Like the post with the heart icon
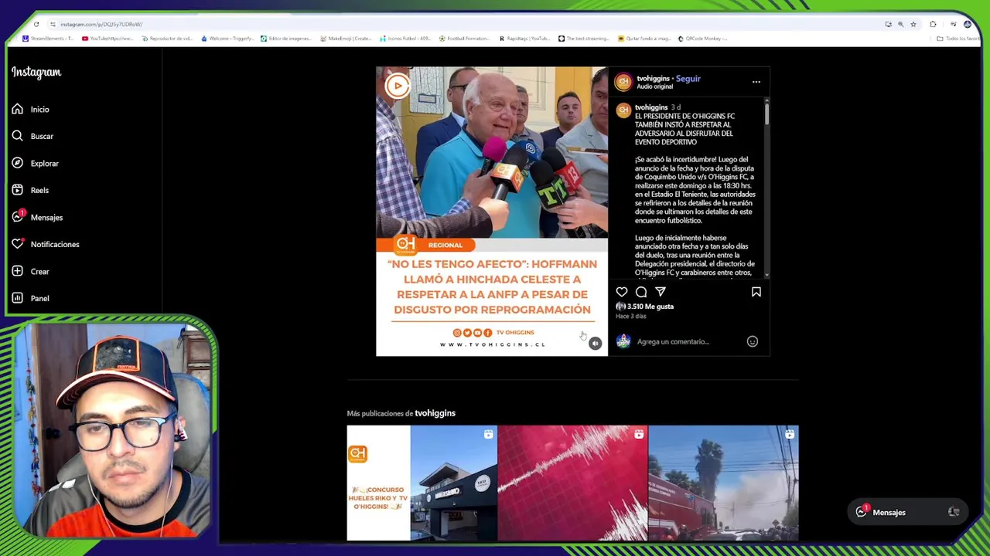990x556 pixels. click(622, 292)
